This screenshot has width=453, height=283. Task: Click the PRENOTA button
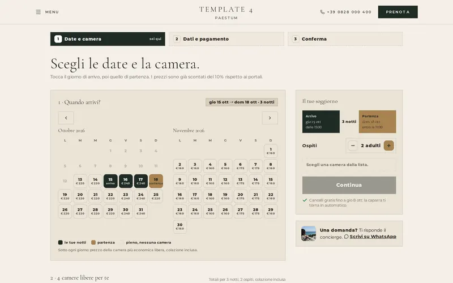point(398,12)
